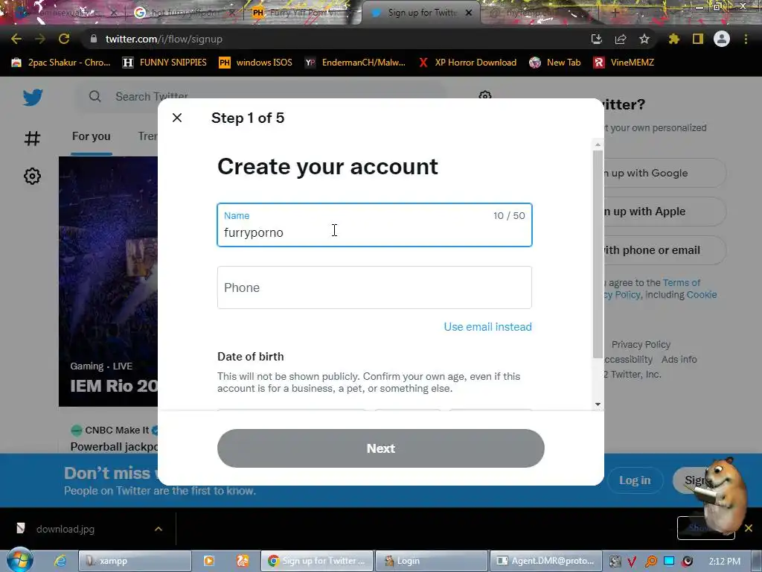
Task: Switch to the Login taskbar window
Action: click(x=432, y=561)
